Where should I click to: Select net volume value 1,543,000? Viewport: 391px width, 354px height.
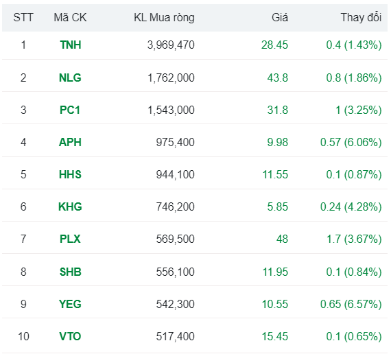pyautogui.click(x=171, y=110)
